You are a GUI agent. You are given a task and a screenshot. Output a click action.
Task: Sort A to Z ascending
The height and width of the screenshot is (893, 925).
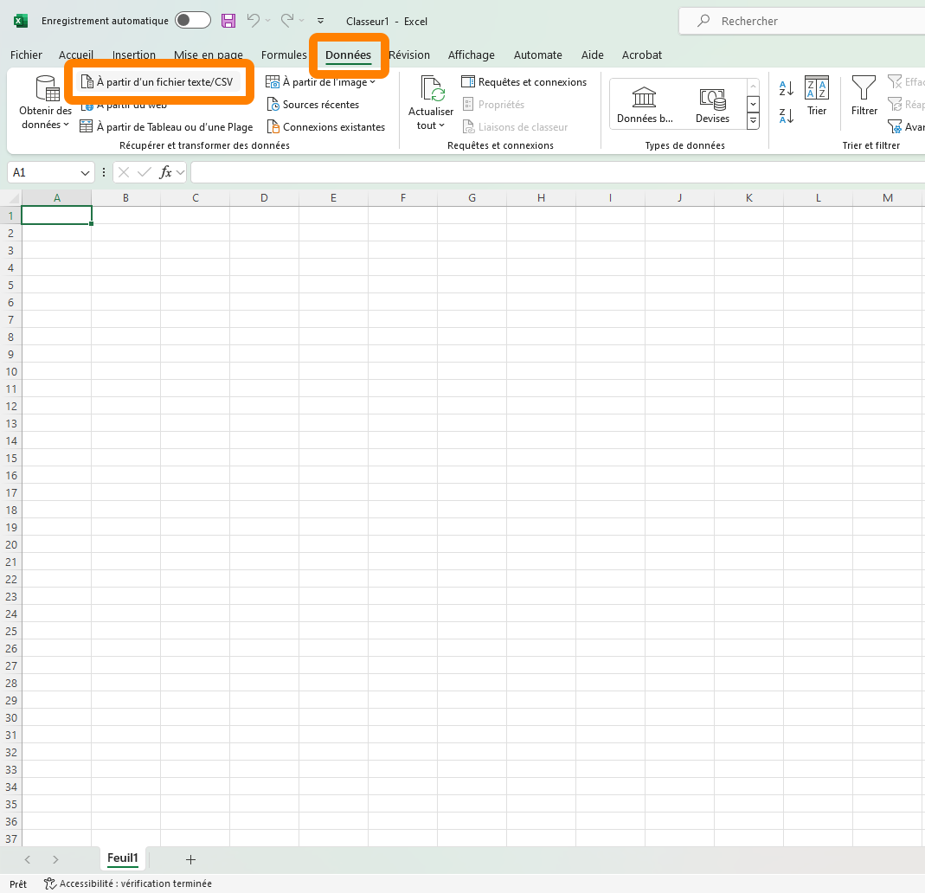[x=787, y=88]
